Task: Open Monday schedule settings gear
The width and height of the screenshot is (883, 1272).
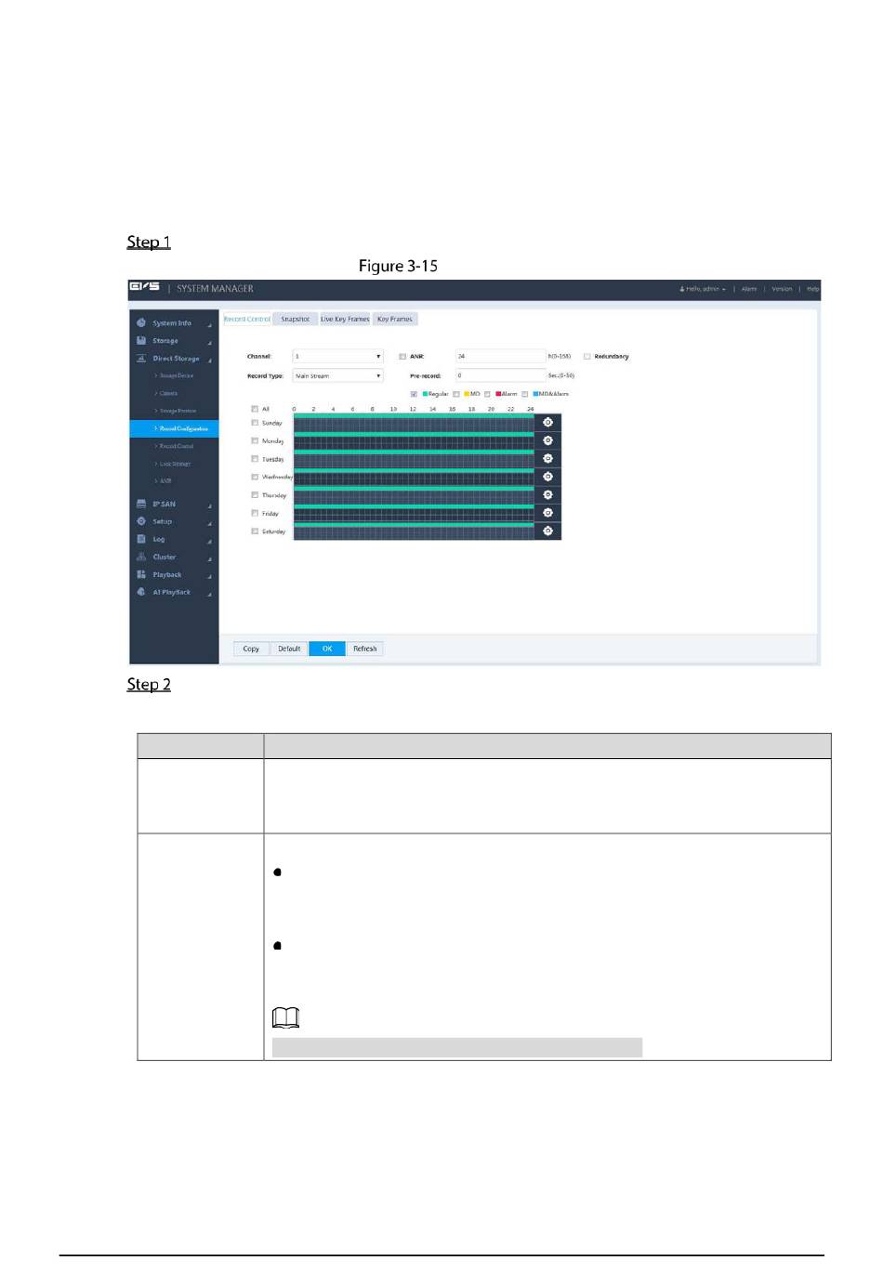Action: pos(547,440)
